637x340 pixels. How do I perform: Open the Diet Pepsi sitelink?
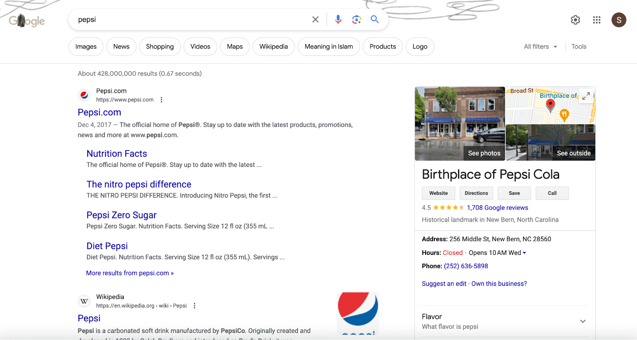click(x=107, y=246)
